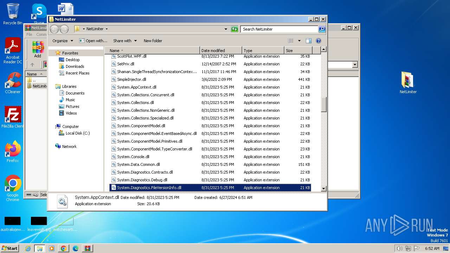Open NetLimiter folder icon on desktop
Viewport: 450px width, 253px height.
point(408,83)
